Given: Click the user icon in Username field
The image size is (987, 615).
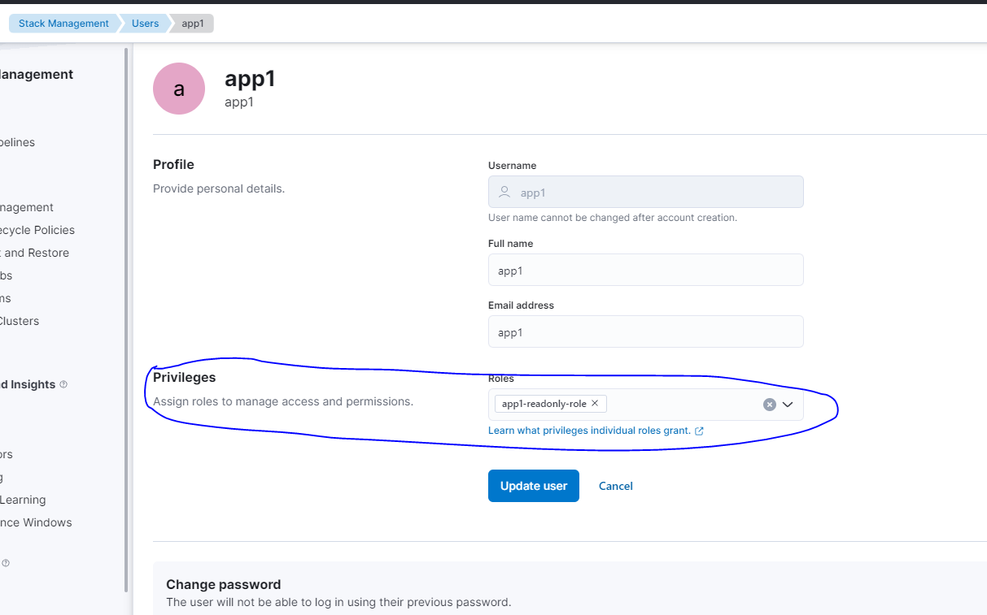Looking at the screenshot, I should 504,193.
